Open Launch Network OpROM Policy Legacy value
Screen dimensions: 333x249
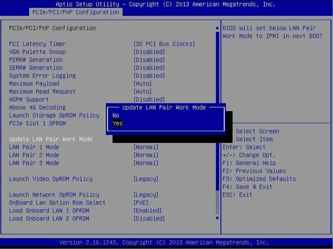(x=145, y=195)
